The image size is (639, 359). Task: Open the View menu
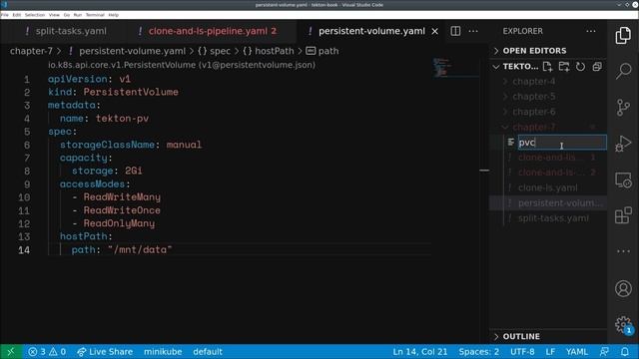coord(54,15)
